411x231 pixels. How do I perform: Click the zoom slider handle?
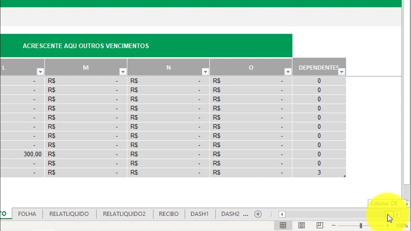(x=361, y=226)
